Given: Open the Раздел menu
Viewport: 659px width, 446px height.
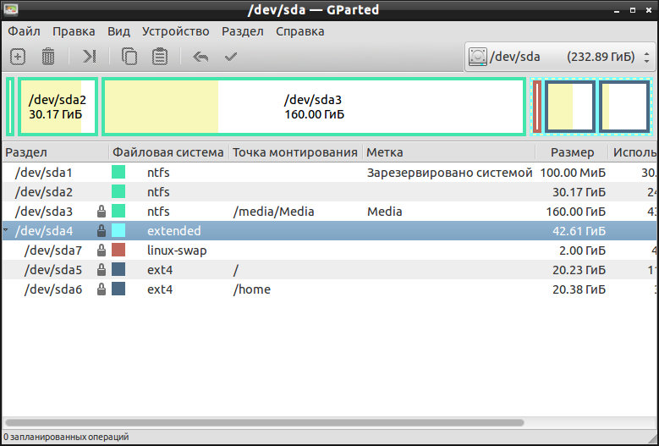Looking at the screenshot, I should 243,31.
